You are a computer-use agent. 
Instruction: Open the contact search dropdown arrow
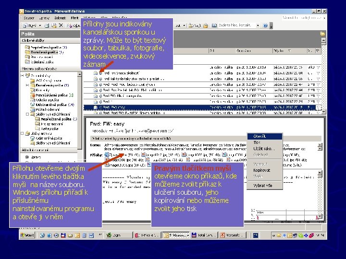tap(258, 25)
